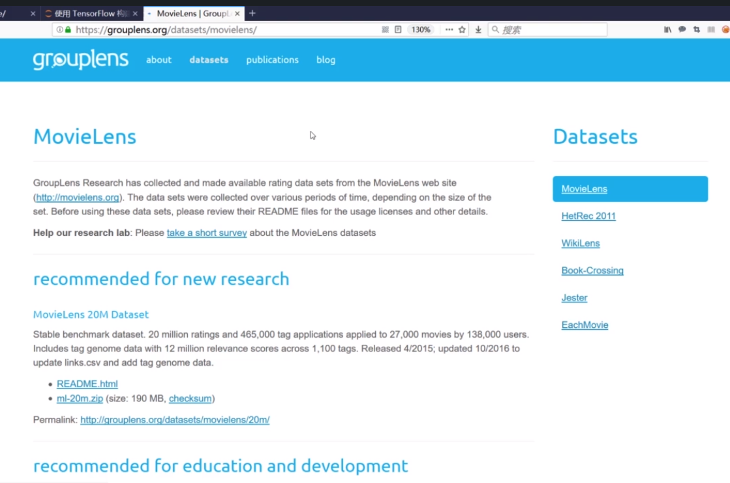Open a new browser tab with plus icon
730x483 pixels.
[252, 14]
